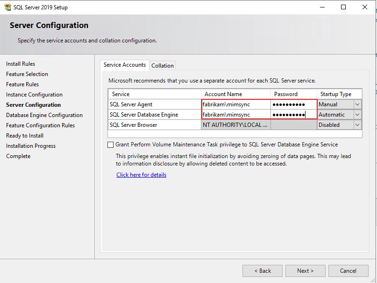This screenshot has width=377, height=283.
Task: Edit SQL Server Agent account name field
Action: 236,104
